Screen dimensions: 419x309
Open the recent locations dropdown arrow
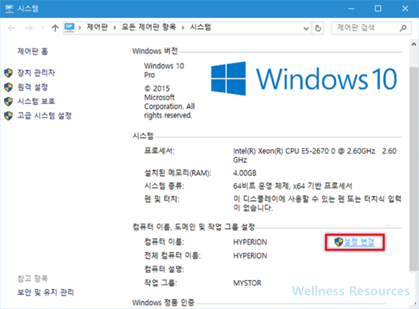(x=43, y=28)
